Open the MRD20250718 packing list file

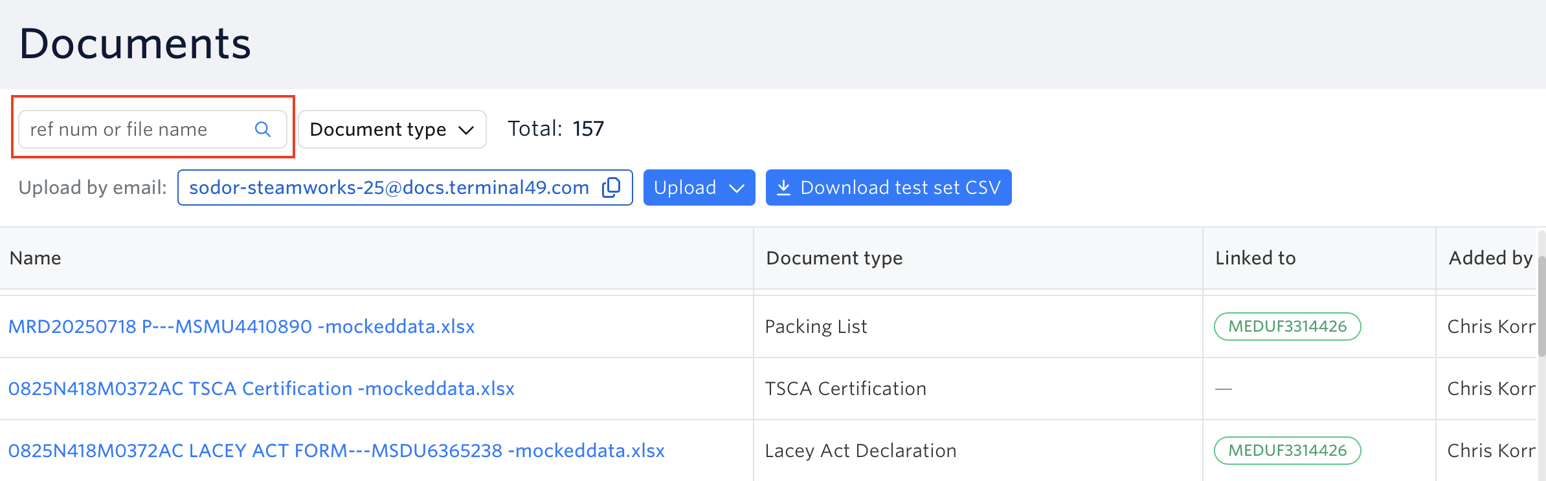(x=241, y=326)
